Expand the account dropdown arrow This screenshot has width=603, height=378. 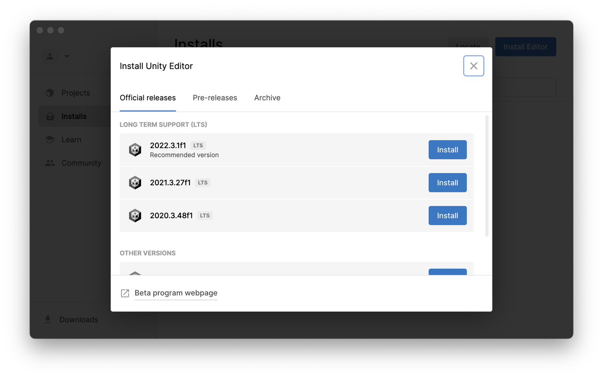coord(67,57)
